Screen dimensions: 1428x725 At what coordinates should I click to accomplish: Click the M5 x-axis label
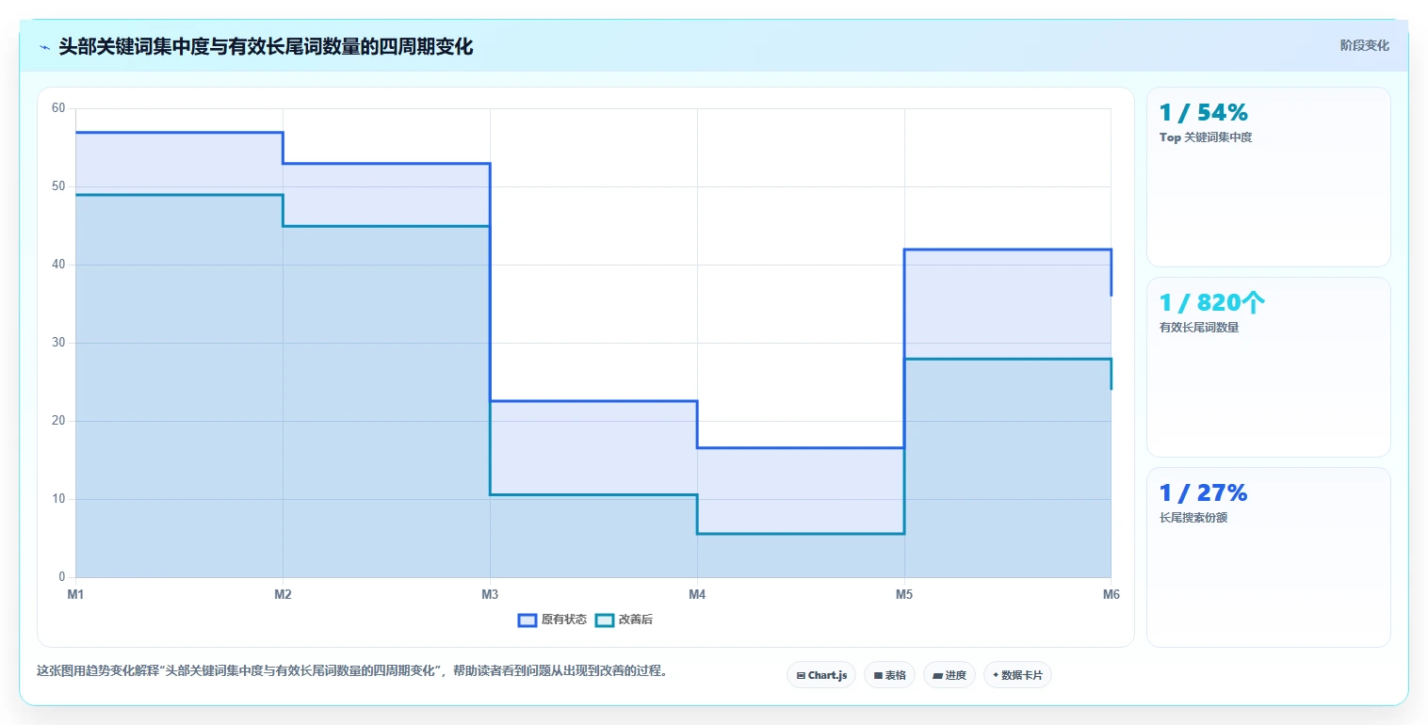[904, 594]
